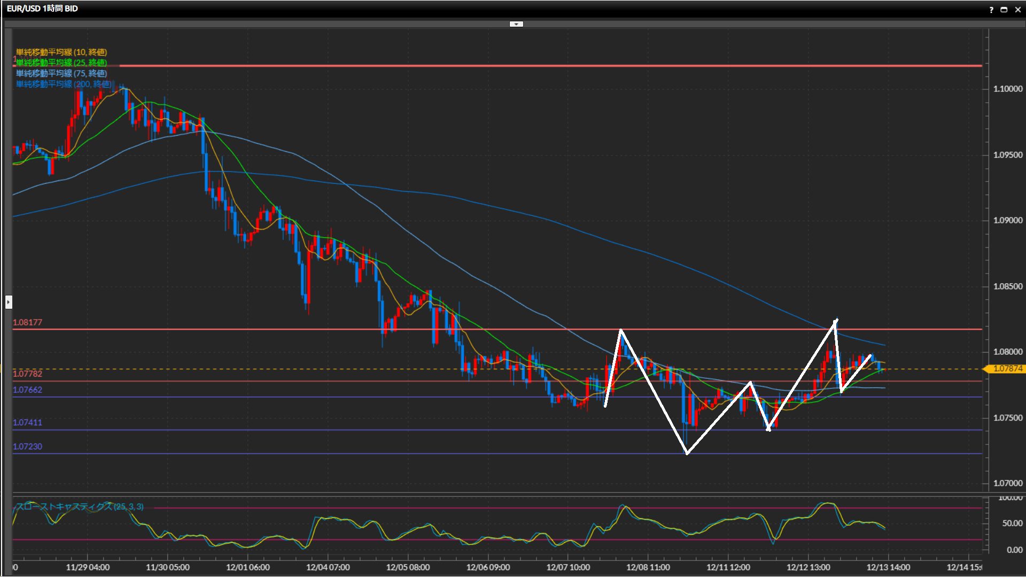The image size is (1026, 577).
Task: Click the 12/08 11:00 time axis label
Action: tap(648, 567)
